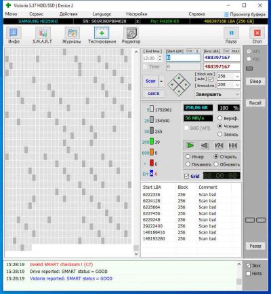
Task: Open the Сервис menu
Action: [x=36, y=14]
